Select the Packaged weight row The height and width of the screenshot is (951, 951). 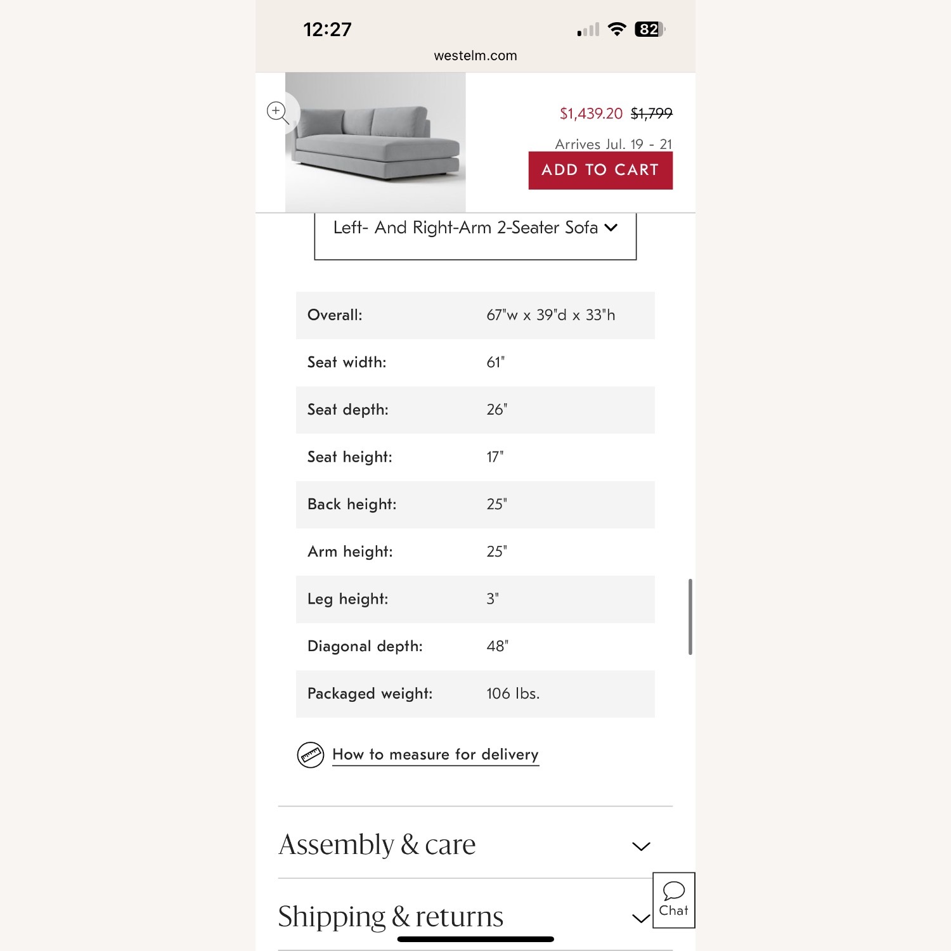click(475, 694)
